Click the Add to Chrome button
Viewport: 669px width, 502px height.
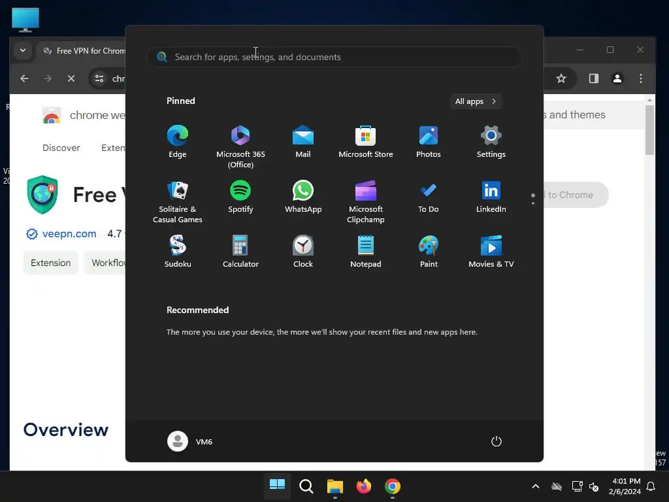[x=576, y=195]
